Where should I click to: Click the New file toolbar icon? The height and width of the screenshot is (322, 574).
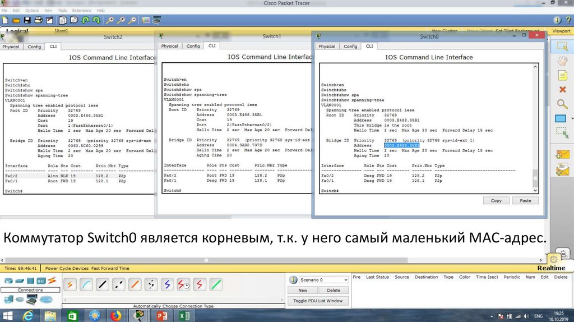click(x=5, y=20)
